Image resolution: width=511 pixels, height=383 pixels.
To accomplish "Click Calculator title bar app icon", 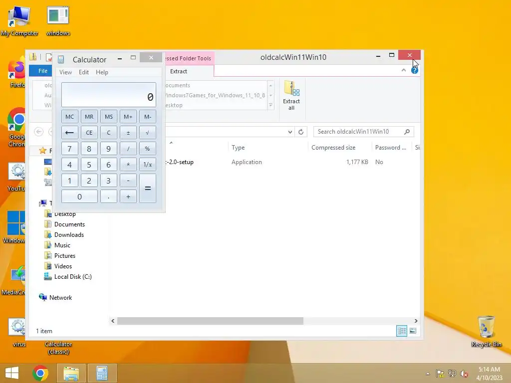I will click(x=60, y=59).
